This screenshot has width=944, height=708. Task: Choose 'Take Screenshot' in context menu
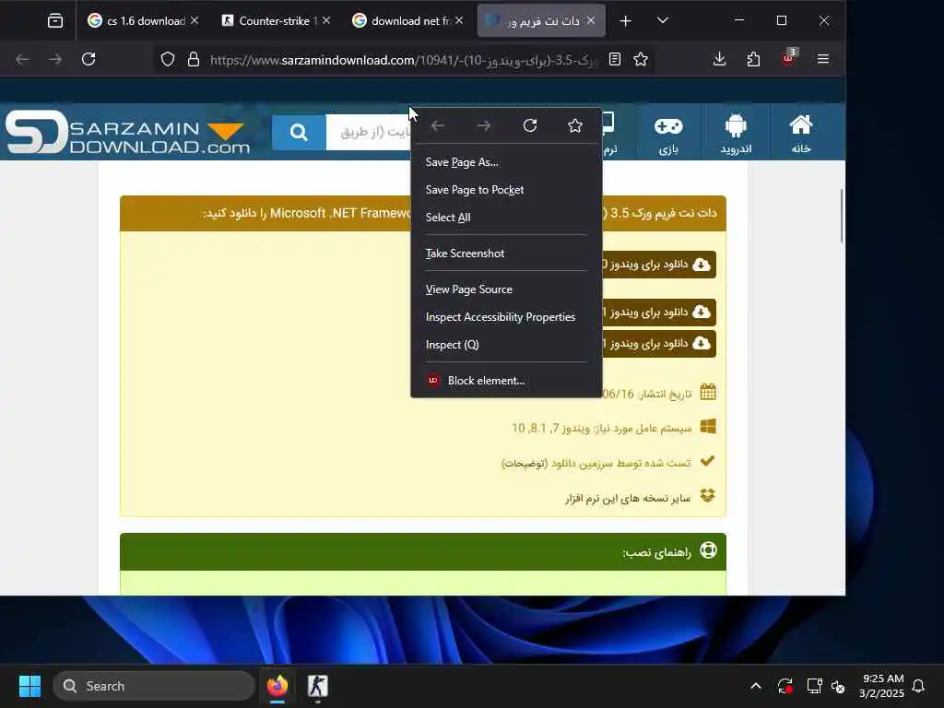[x=506, y=254]
